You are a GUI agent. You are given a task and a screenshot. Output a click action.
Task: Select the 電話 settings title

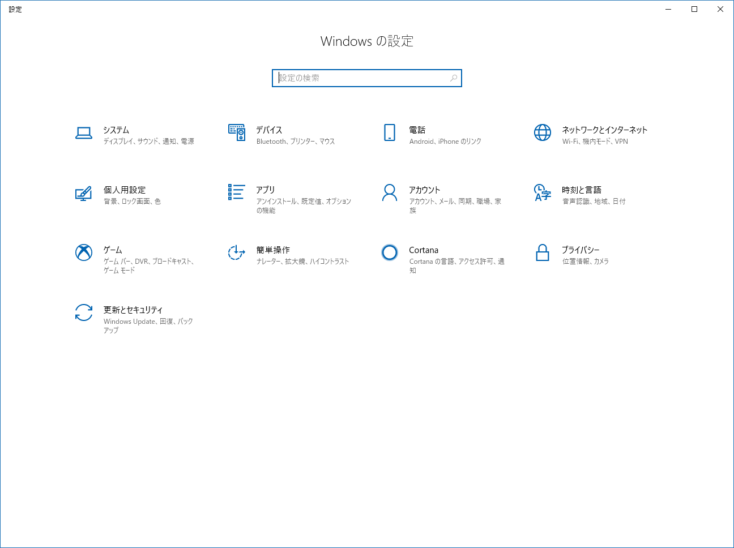point(417,130)
